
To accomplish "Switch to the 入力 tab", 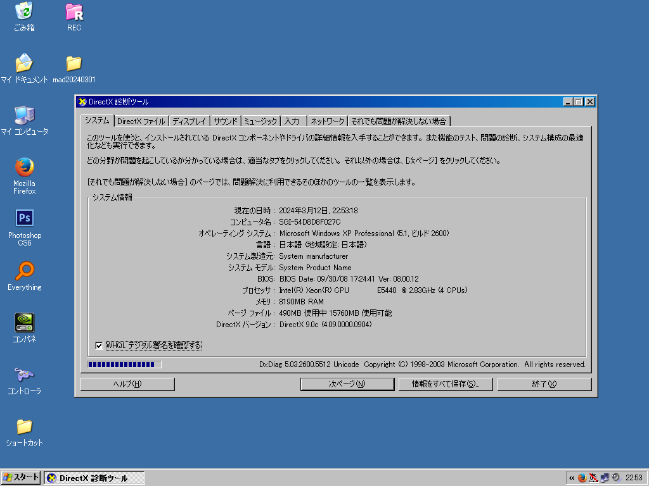I will tap(292, 121).
